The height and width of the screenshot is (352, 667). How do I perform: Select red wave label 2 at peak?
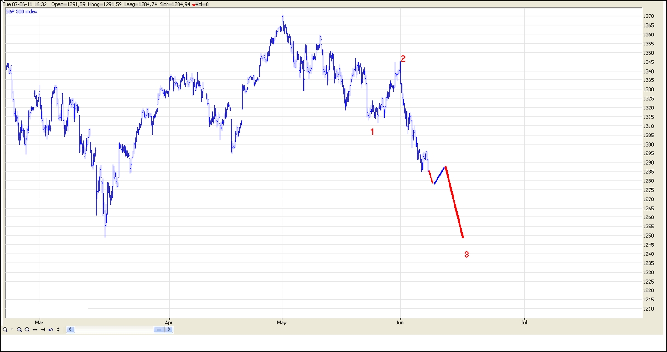(x=403, y=58)
